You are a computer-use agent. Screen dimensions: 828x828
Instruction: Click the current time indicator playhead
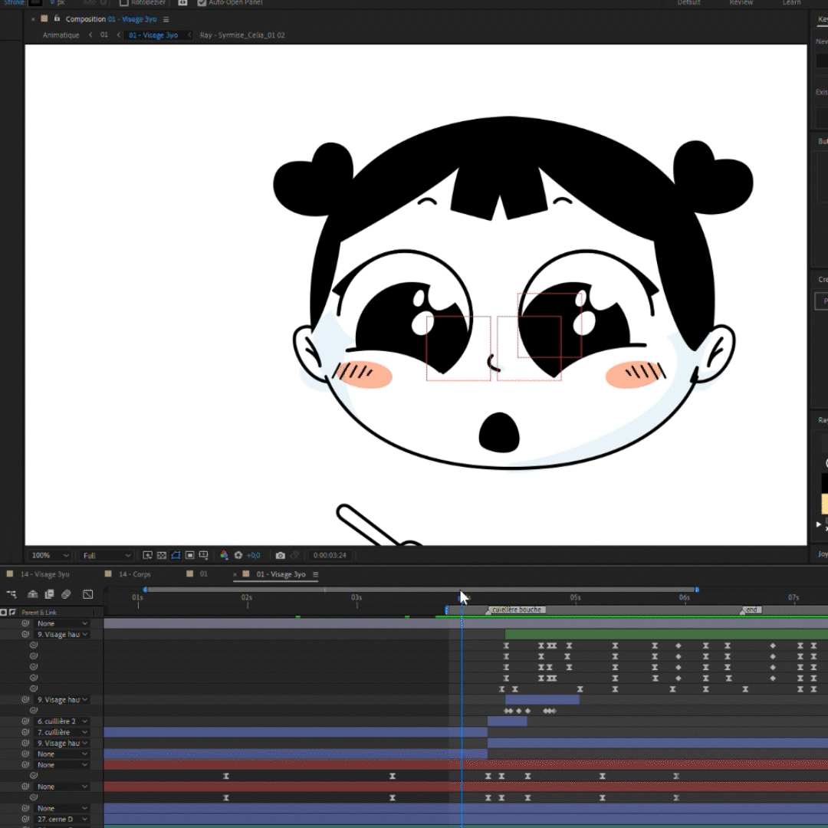[x=462, y=598]
